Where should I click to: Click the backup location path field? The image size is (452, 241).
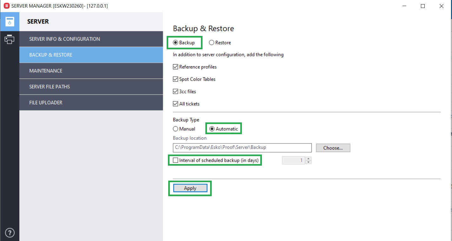point(241,148)
